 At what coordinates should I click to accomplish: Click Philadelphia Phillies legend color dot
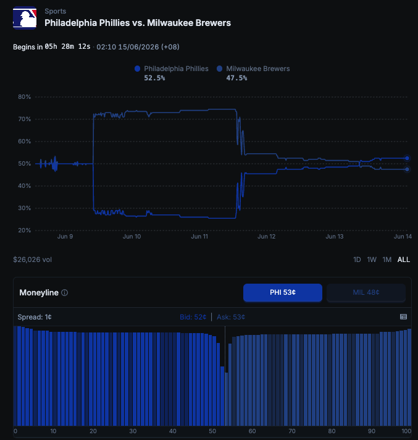137,69
